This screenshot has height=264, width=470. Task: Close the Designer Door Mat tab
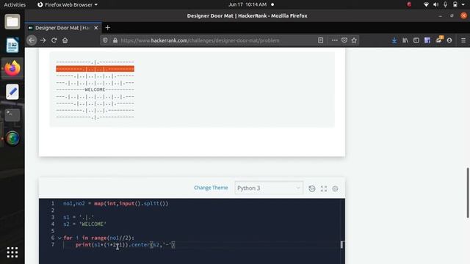[x=96, y=28]
